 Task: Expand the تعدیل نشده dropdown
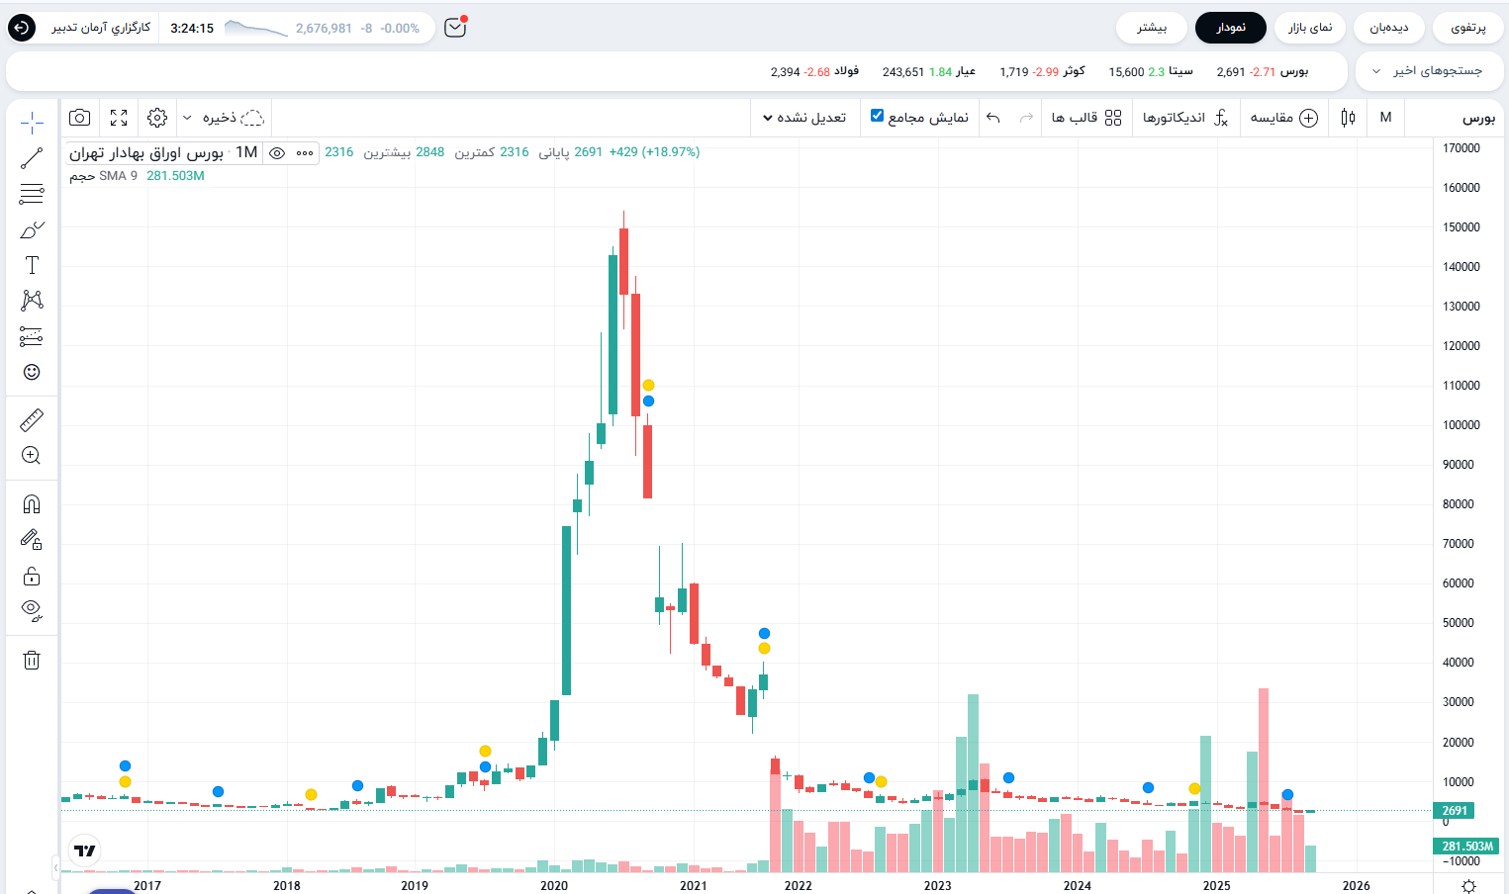point(804,118)
